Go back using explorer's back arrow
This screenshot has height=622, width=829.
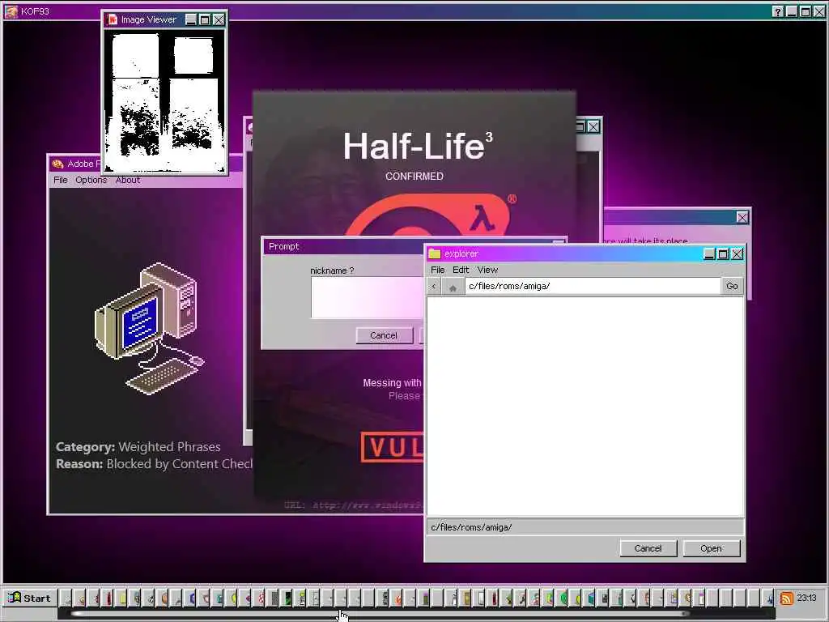pos(434,286)
